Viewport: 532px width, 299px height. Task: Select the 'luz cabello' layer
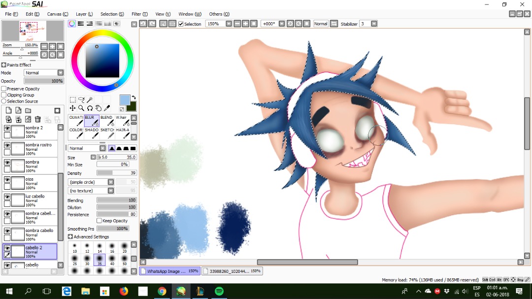(37, 200)
